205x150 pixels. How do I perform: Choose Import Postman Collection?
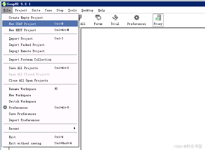40,59
